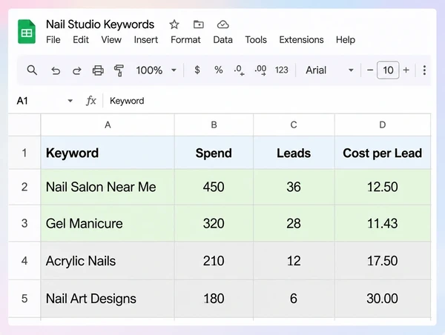Viewport: 445px width, 335px height.
Task: Star the Nail Studio Keywords document
Action: pyautogui.click(x=174, y=24)
